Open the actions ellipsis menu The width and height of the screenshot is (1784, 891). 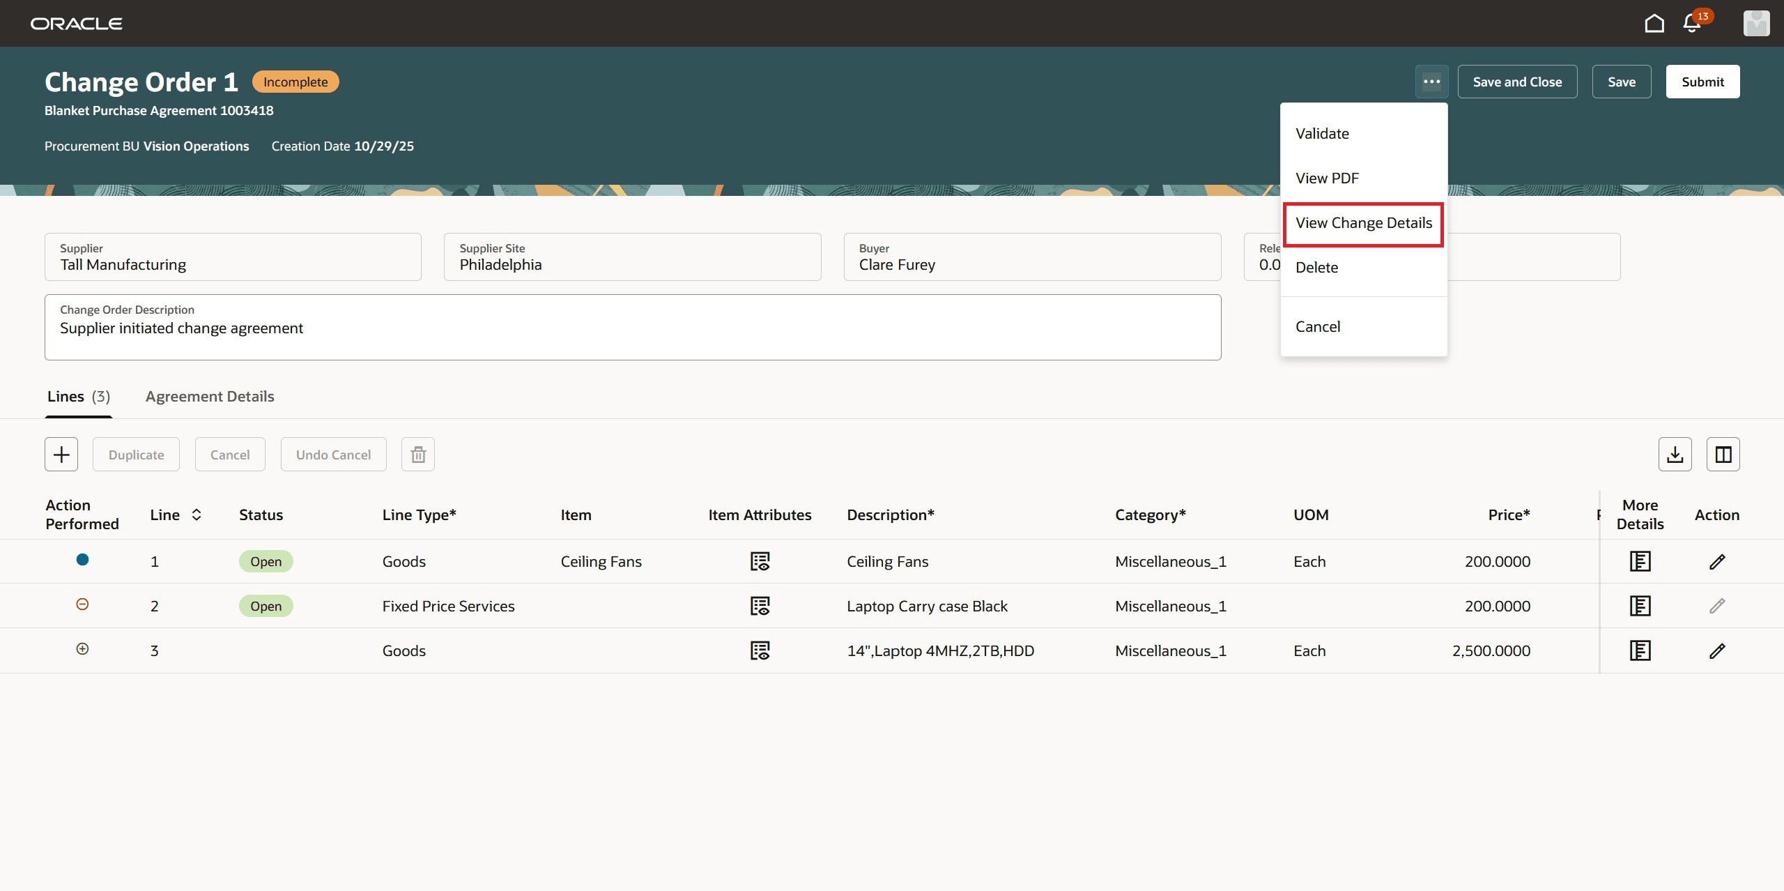point(1432,81)
